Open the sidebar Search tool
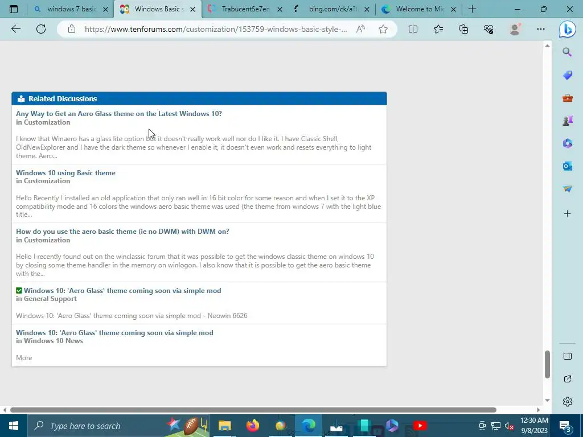Image resolution: width=583 pixels, height=437 pixels. 567,52
